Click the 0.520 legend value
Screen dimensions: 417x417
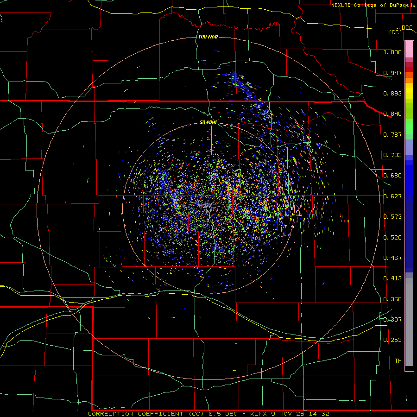[x=392, y=238]
